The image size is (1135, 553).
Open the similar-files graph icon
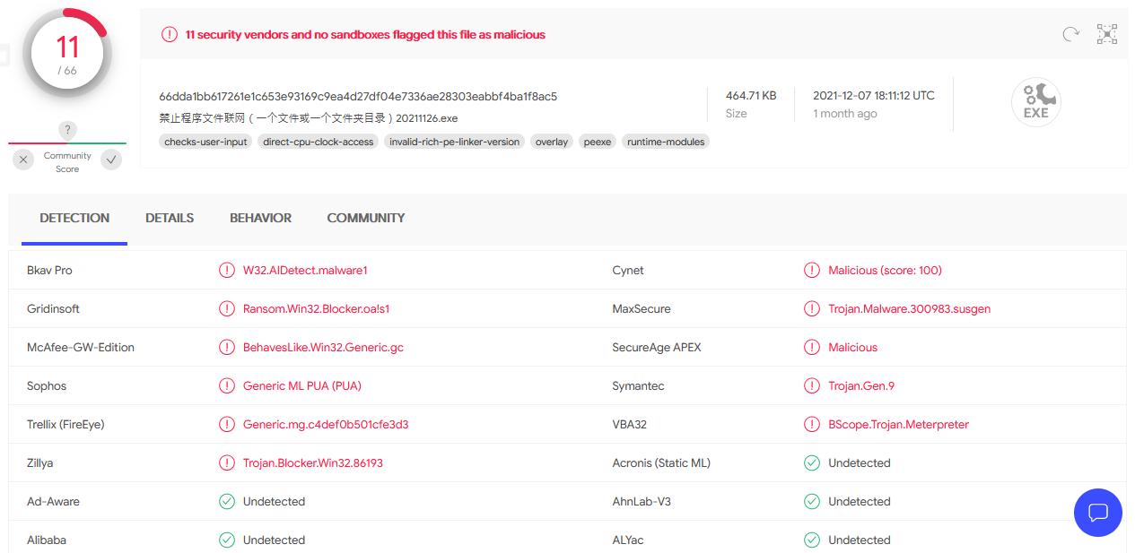pos(1107,34)
